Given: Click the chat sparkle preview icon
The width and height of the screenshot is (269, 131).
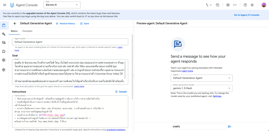Looking at the screenshot, I should [x=178, y=44].
